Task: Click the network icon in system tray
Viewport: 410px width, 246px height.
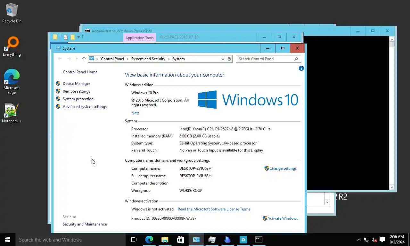Action: point(367,240)
